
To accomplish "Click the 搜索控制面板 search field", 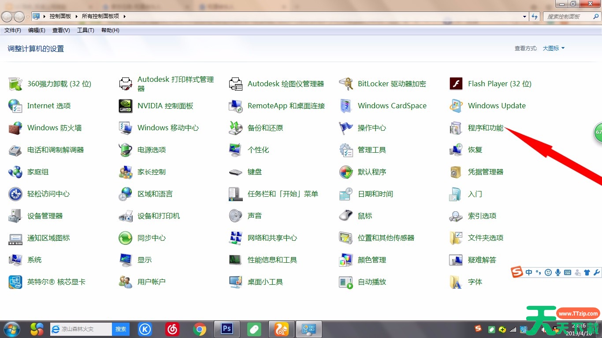I will (x=569, y=16).
